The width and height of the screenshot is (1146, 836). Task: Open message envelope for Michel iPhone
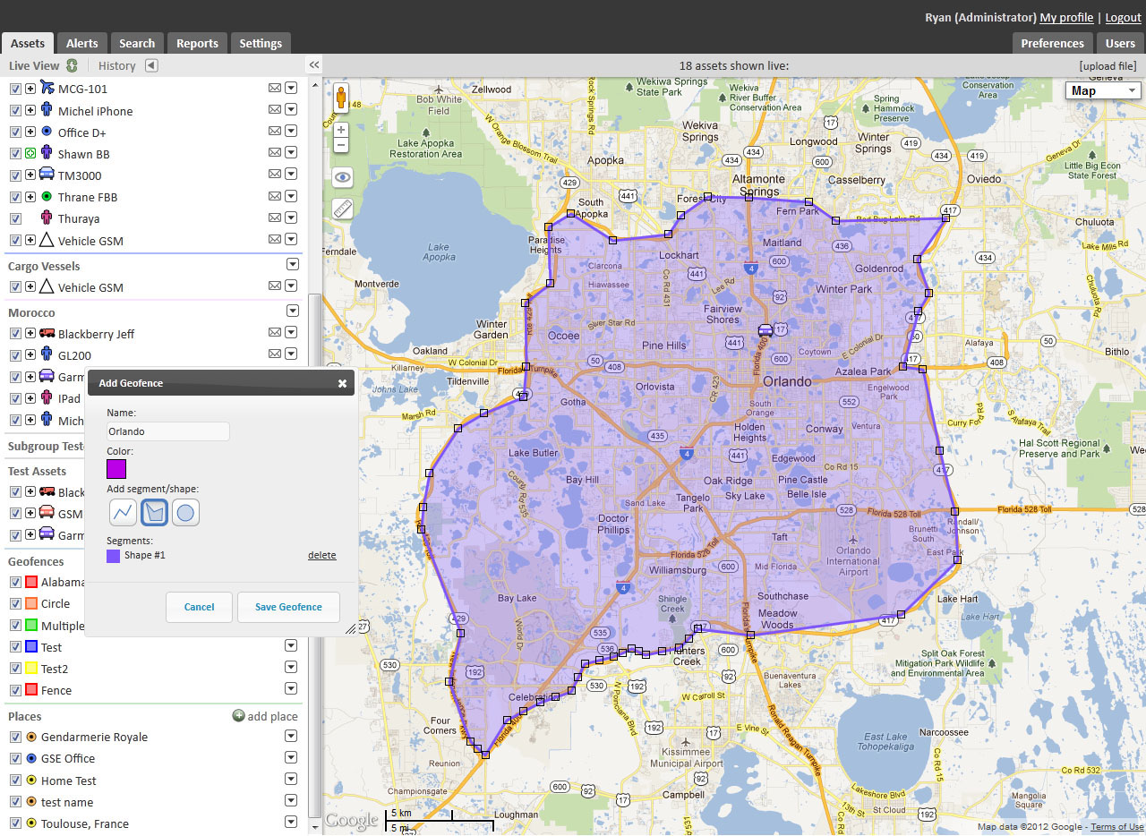(x=275, y=111)
